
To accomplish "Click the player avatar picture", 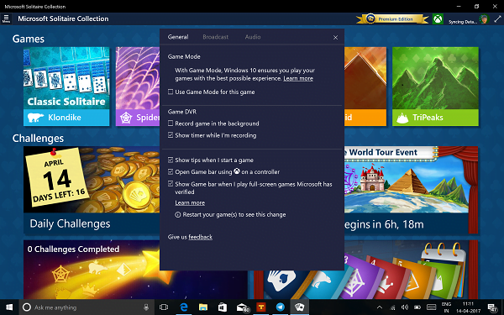I will tap(484, 19).
